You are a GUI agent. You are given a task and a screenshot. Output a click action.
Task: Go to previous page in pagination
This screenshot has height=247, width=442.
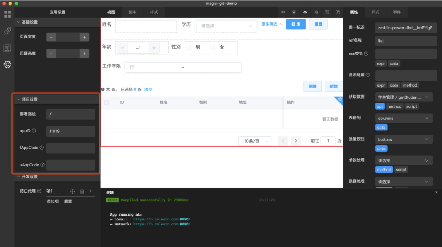pos(283,141)
